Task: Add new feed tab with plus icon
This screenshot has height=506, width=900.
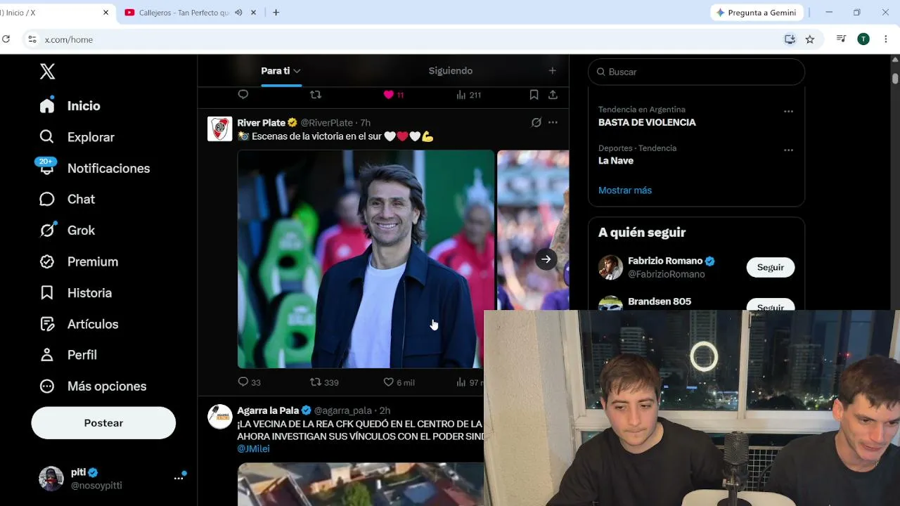Action: click(x=553, y=70)
